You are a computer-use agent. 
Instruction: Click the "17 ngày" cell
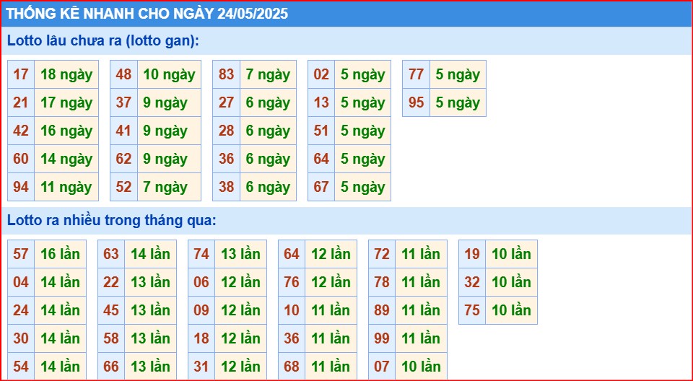[66, 102]
